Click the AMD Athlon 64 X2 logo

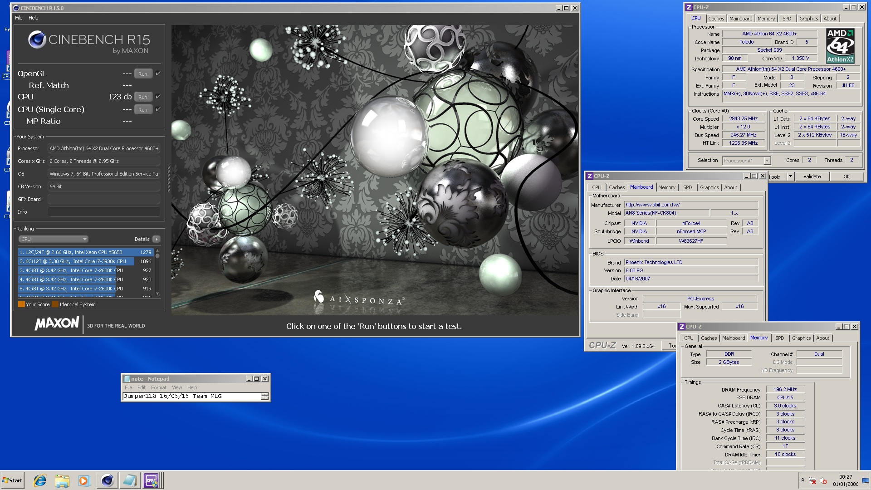pos(840,45)
